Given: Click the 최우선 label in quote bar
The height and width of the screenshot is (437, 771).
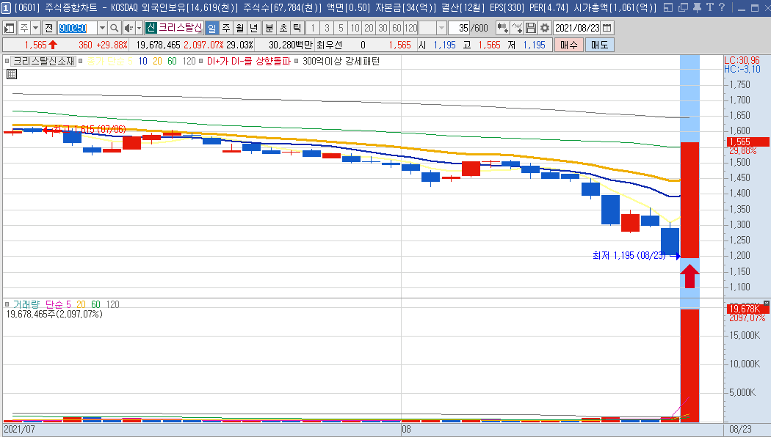Looking at the screenshot, I should coord(330,45).
